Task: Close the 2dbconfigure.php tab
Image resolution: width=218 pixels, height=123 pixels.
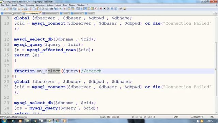Action: coord(40,13)
